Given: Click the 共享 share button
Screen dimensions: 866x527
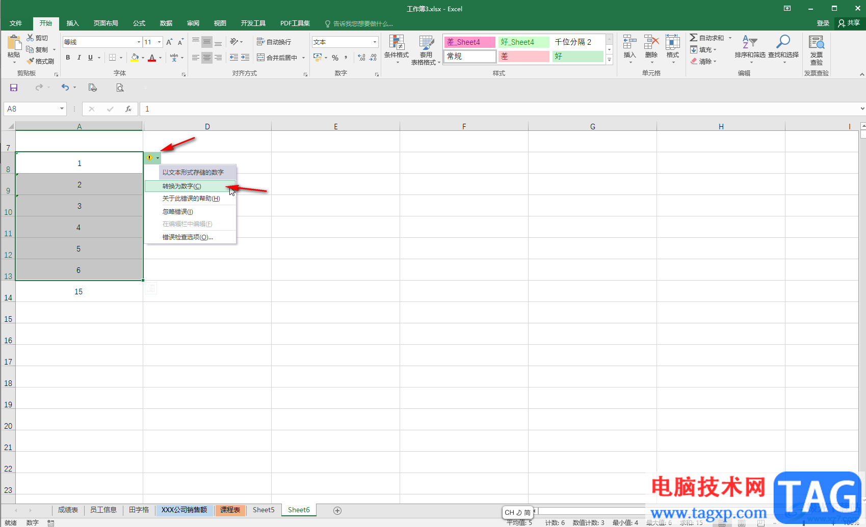Looking at the screenshot, I should click(849, 23).
